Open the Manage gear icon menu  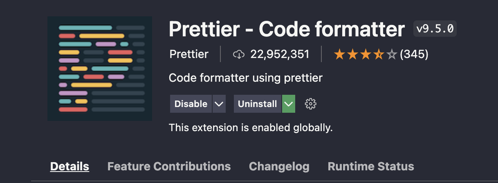point(311,104)
